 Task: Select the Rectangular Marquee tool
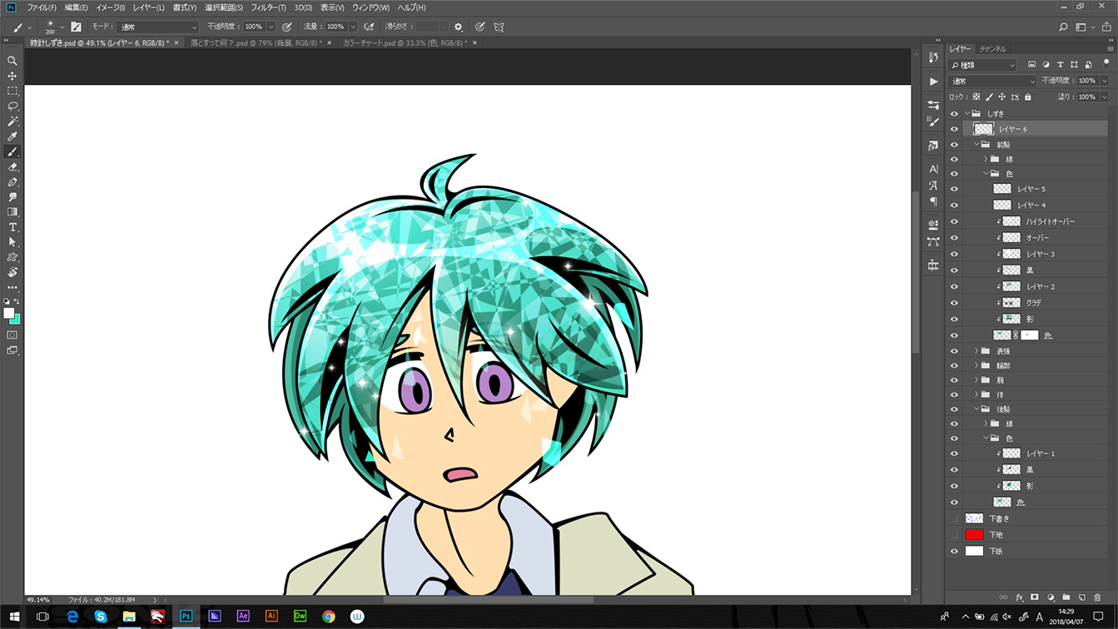[12, 91]
